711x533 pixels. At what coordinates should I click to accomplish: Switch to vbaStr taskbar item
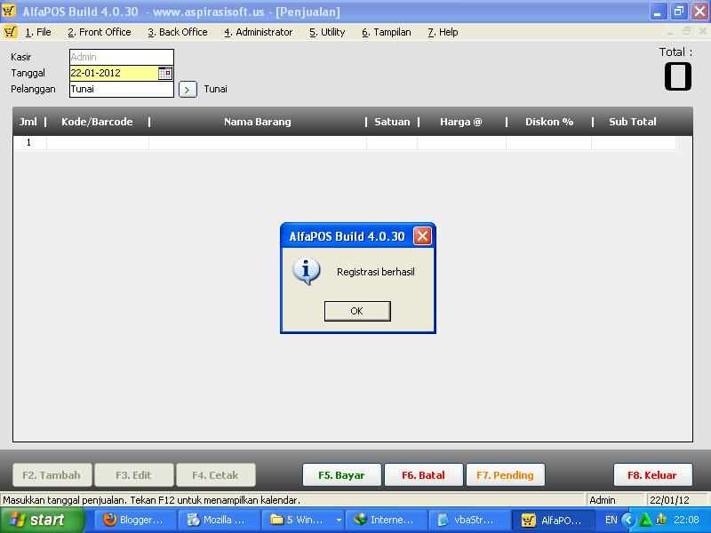click(x=469, y=520)
